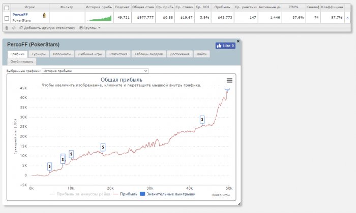Sort by the 'Ср. ROI' column header
The image size is (356, 213).
click(x=202, y=7)
